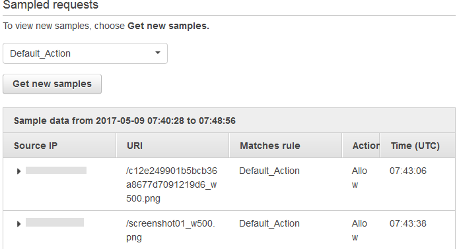The height and width of the screenshot is (249, 457).
Task: Open the Default_Action rule dropdown
Action: (x=85, y=53)
